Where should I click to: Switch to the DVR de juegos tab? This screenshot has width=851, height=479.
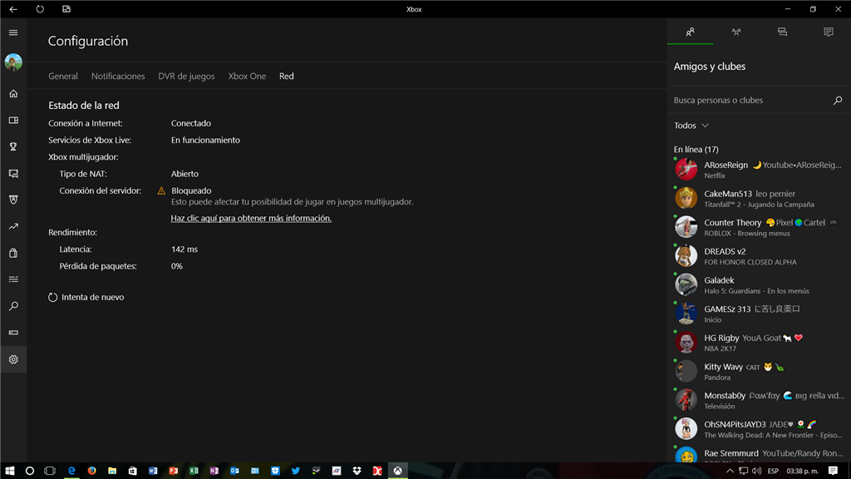click(186, 76)
